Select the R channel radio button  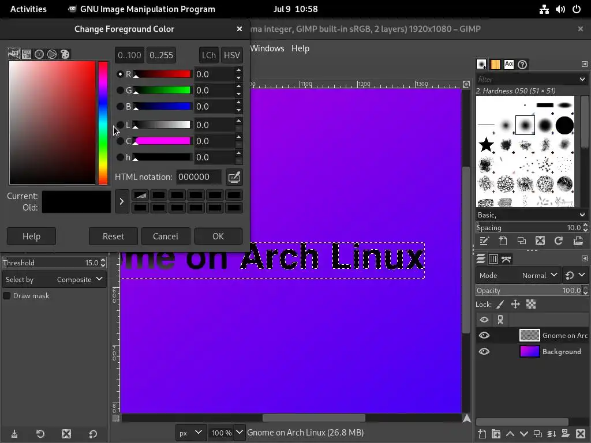pos(120,74)
